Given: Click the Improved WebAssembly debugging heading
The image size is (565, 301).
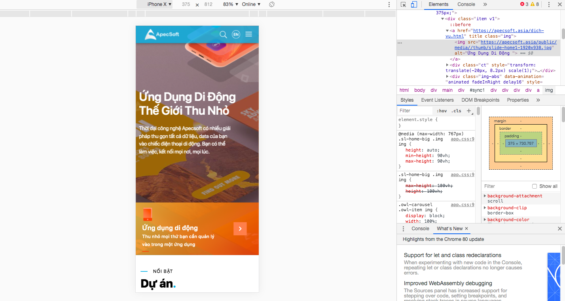Looking at the screenshot, I should click(x=448, y=283).
